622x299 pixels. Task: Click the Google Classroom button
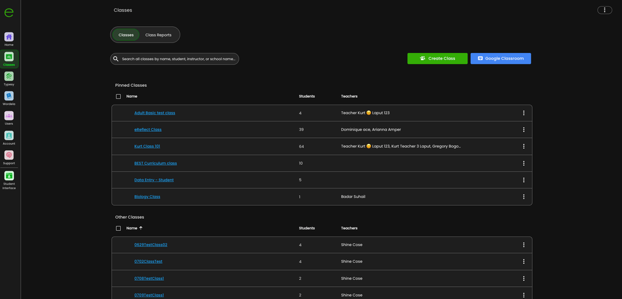tap(501, 58)
